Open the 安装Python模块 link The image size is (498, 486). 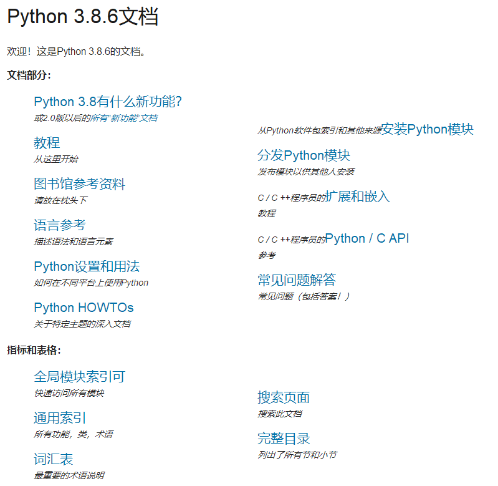point(427,129)
